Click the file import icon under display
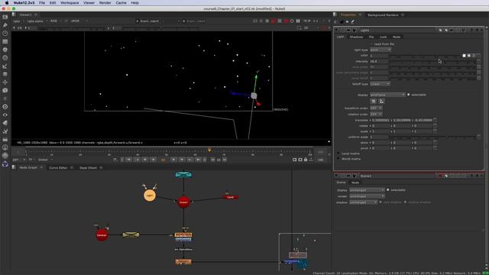 374,102
